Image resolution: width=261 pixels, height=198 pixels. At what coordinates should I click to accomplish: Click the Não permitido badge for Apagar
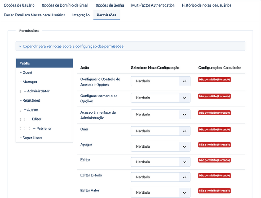[x=214, y=145]
